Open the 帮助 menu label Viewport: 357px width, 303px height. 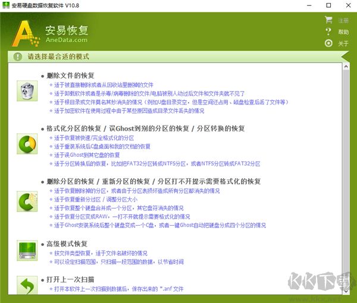click(343, 32)
